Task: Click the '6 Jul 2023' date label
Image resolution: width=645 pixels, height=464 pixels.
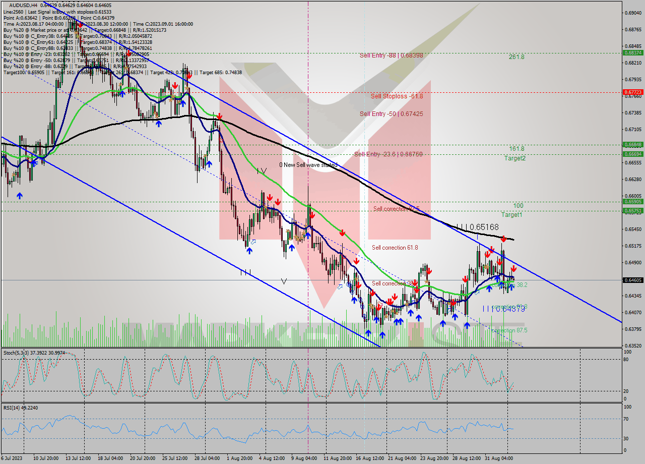Action: point(11,458)
